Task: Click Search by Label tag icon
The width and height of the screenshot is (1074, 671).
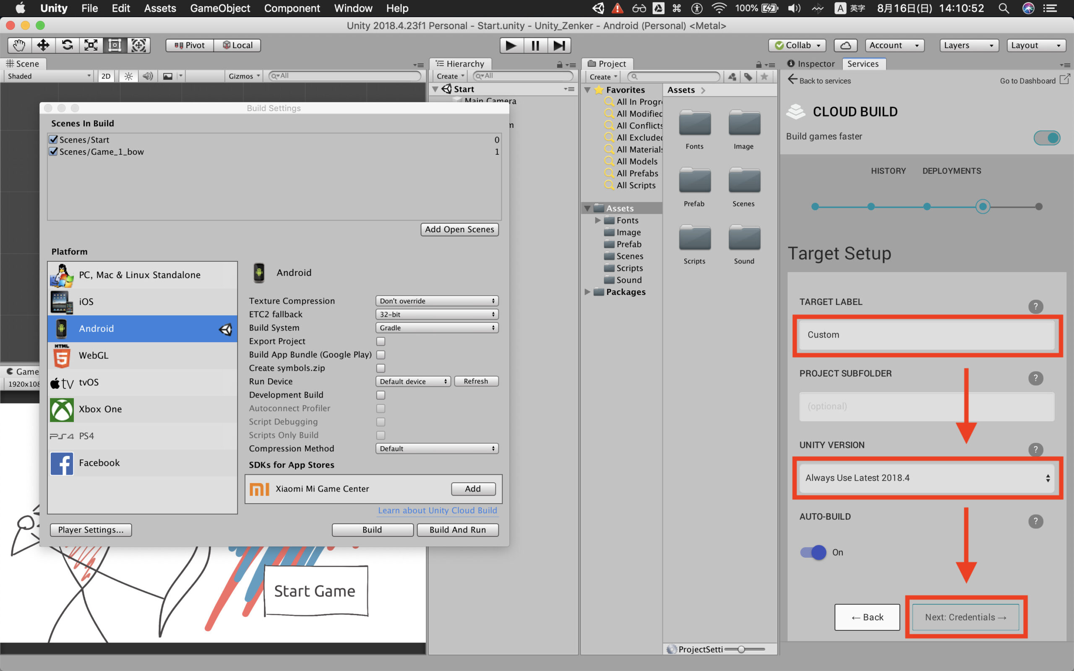Action: coord(748,77)
